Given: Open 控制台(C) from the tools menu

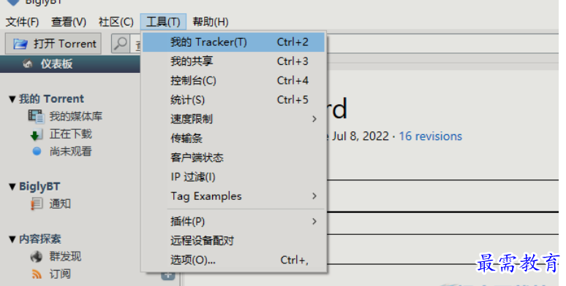Looking at the screenshot, I should [x=233, y=80].
